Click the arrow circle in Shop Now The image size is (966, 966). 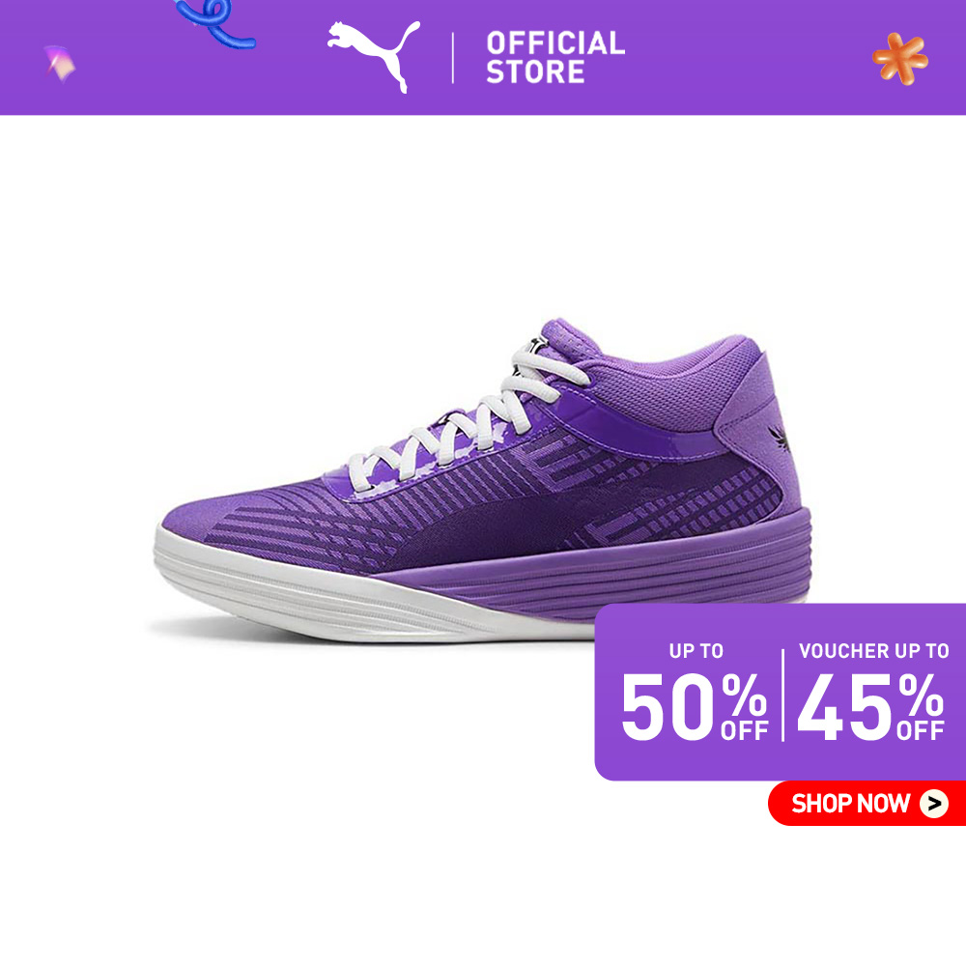click(934, 804)
